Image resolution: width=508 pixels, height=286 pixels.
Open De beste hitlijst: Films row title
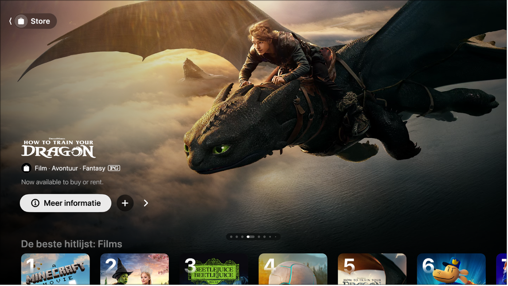72,243
